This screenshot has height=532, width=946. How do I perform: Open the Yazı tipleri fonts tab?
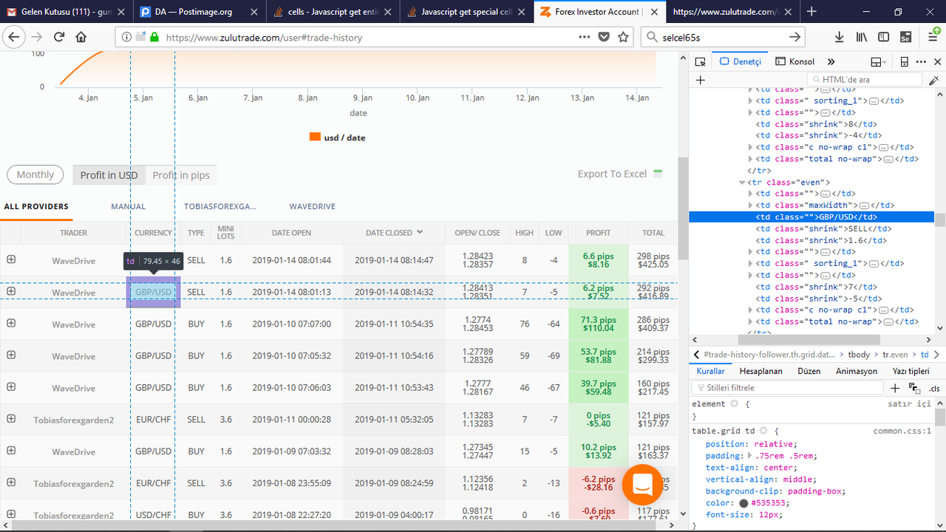911,372
